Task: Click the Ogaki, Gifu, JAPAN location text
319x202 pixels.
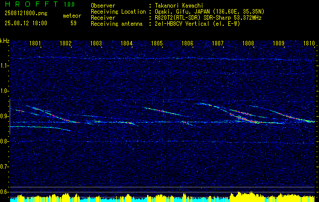Action: click(x=209, y=12)
